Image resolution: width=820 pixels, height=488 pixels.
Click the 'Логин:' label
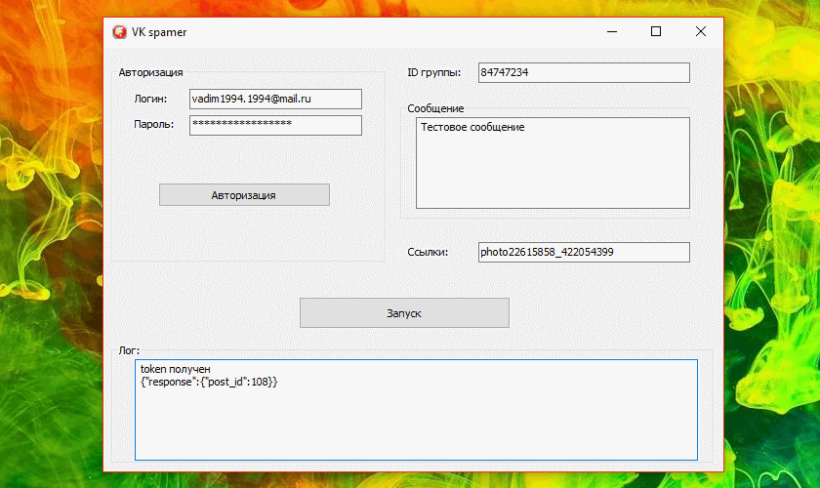(150, 99)
